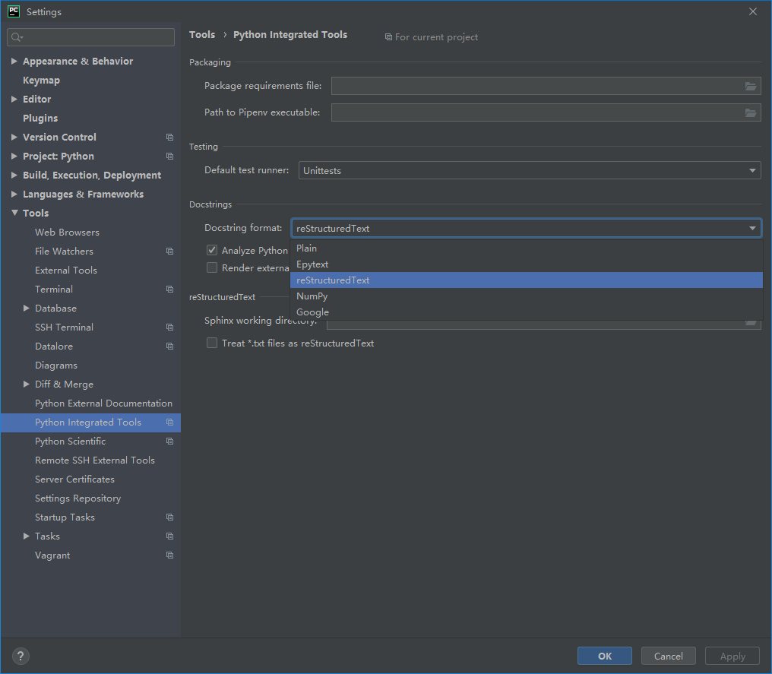Click project-level icon beside SSH Terminal

tap(170, 328)
